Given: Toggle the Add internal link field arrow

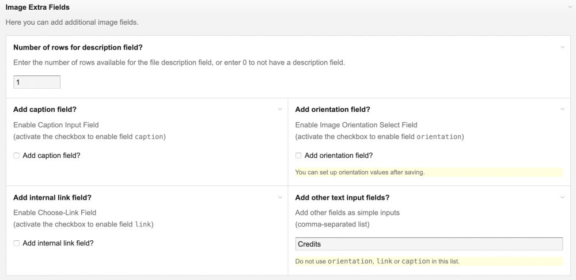Looking at the screenshot, I should click(x=280, y=198).
